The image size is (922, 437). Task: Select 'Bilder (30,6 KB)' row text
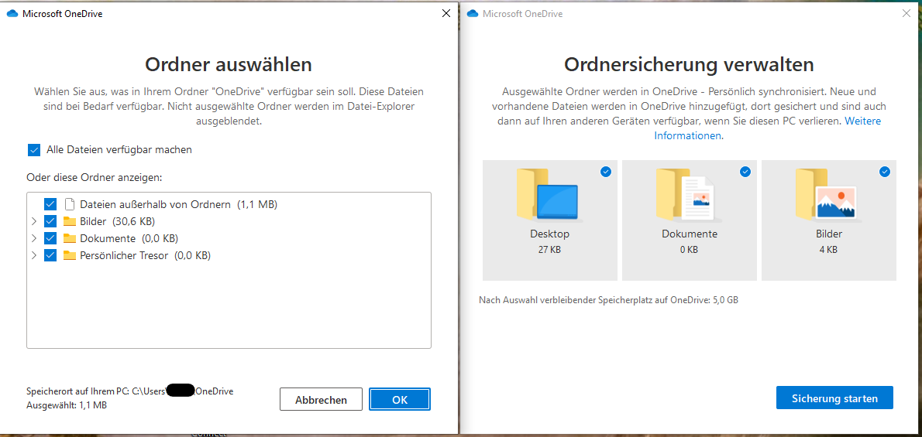(x=117, y=221)
